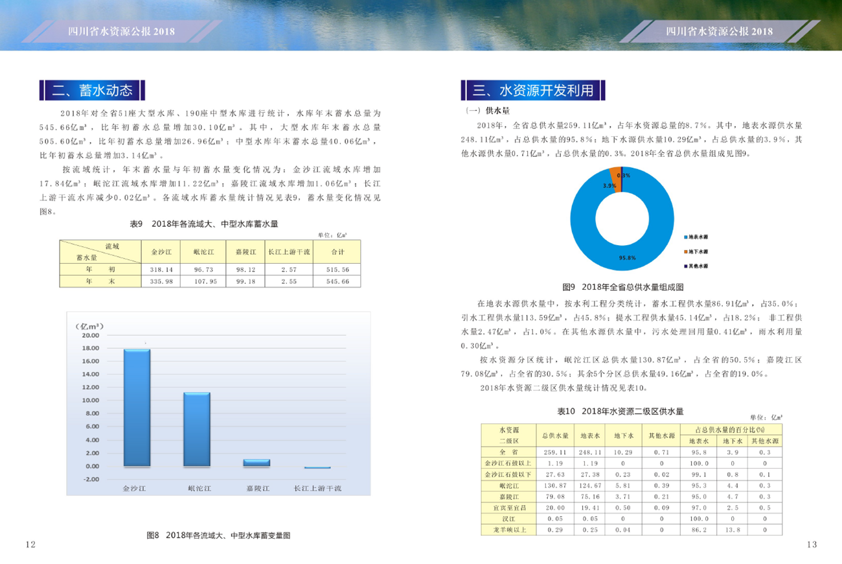The width and height of the screenshot is (842, 564).
Task: Click the cell value 13.8
Action: 731,530
